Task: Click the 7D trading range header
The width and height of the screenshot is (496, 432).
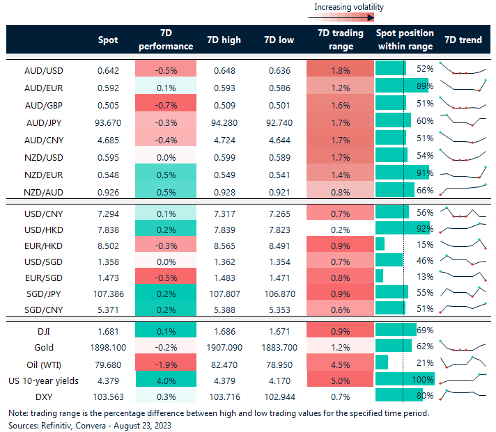Action: [x=336, y=40]
